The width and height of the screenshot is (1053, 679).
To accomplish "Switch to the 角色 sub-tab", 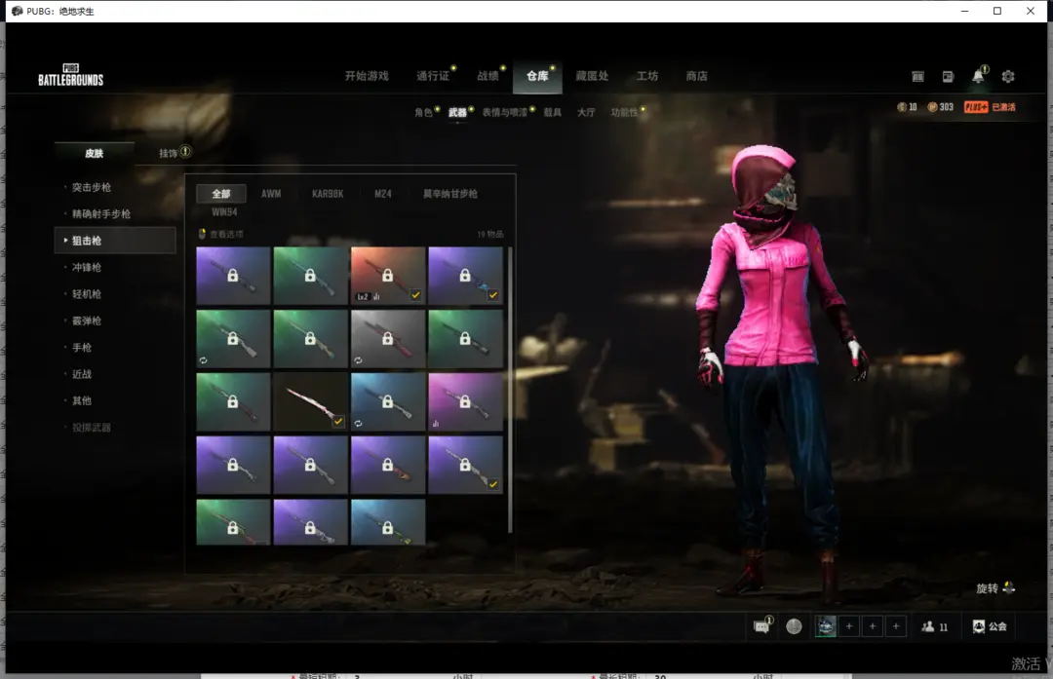I will click(423, 112).
